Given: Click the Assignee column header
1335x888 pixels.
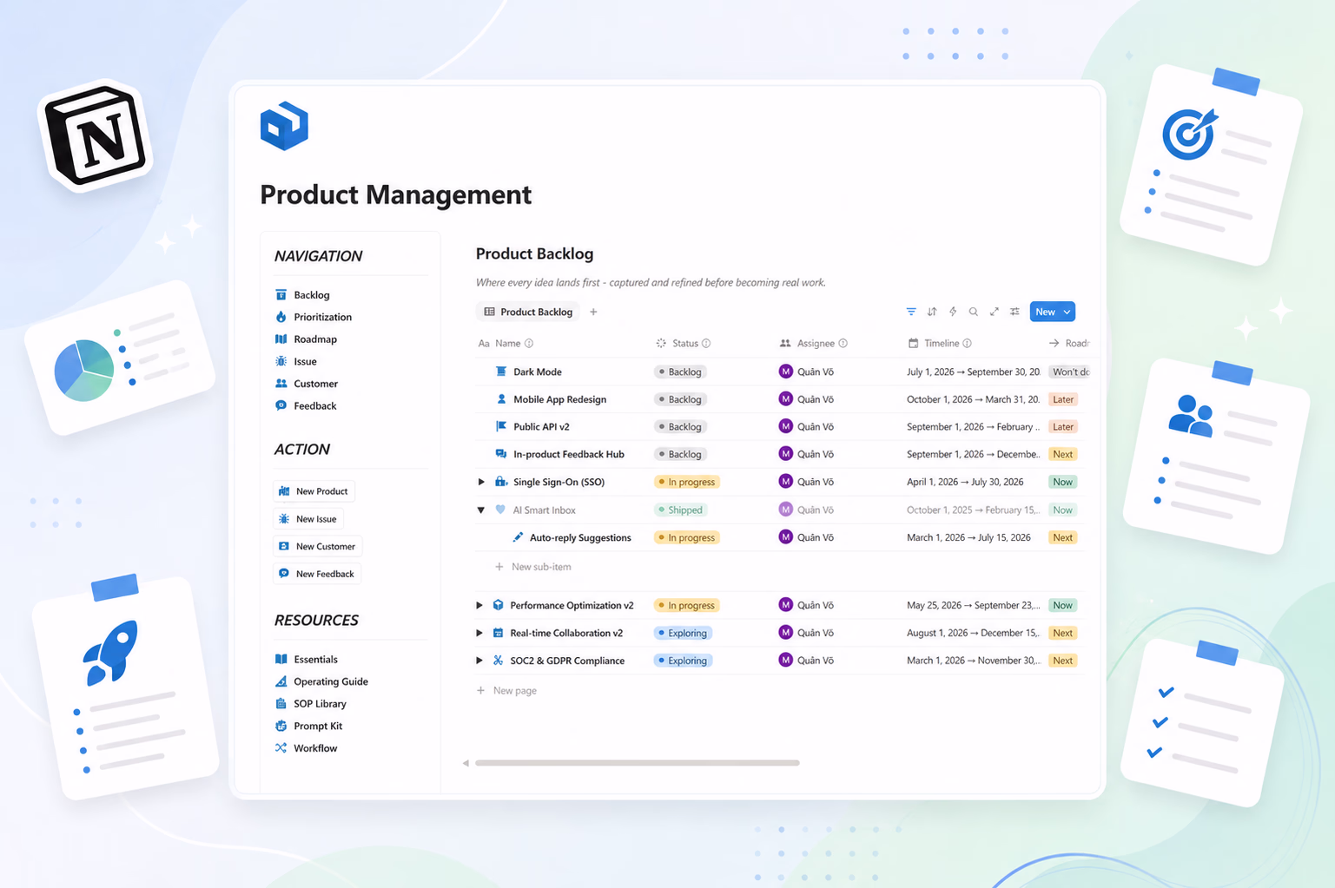Looking at the screenshot, I should [x=814, y=343].
